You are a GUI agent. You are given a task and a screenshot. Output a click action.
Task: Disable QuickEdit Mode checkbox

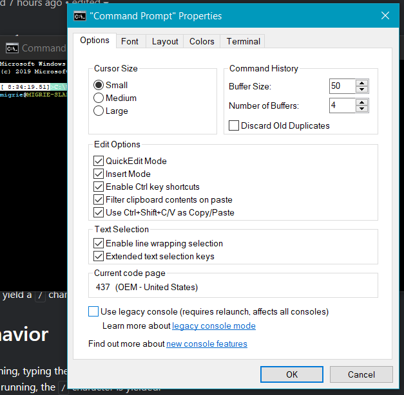[x=99, y=161]
